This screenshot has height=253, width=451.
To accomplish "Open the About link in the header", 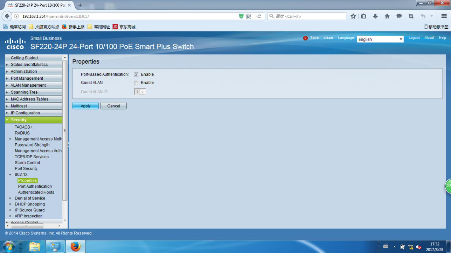I will point(429,38).
